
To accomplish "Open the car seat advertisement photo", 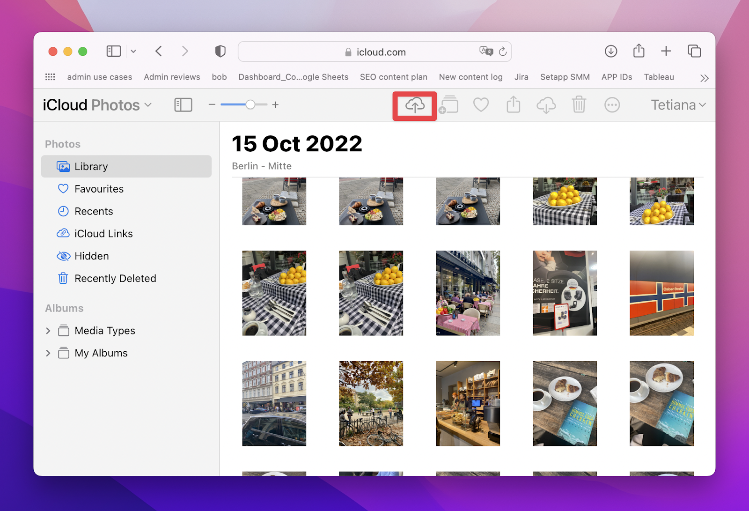I will coord(565,293).
